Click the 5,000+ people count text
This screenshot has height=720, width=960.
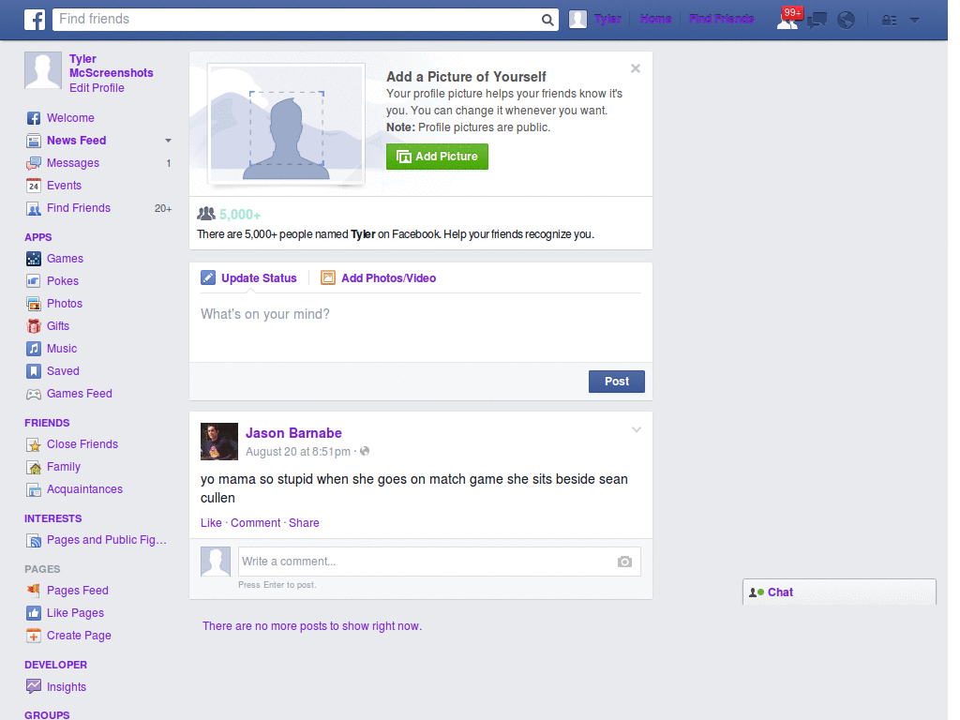[x=240, y=215]
